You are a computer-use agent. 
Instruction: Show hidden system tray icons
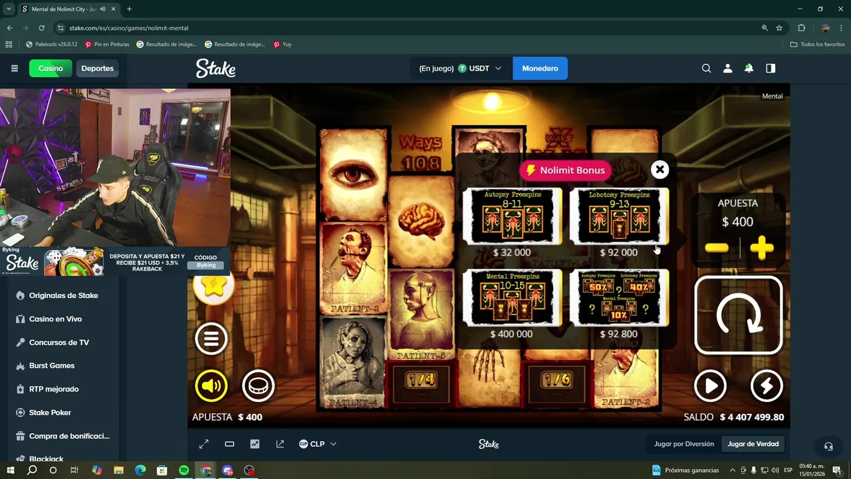[x=733, y=470]
